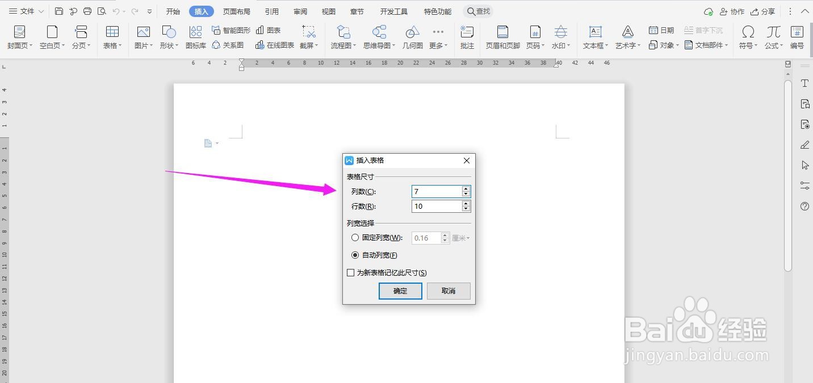Click the rows (行数) input field
Image resolution: width=813 pixels, height=383 pixels.
[x=436, y=207]
